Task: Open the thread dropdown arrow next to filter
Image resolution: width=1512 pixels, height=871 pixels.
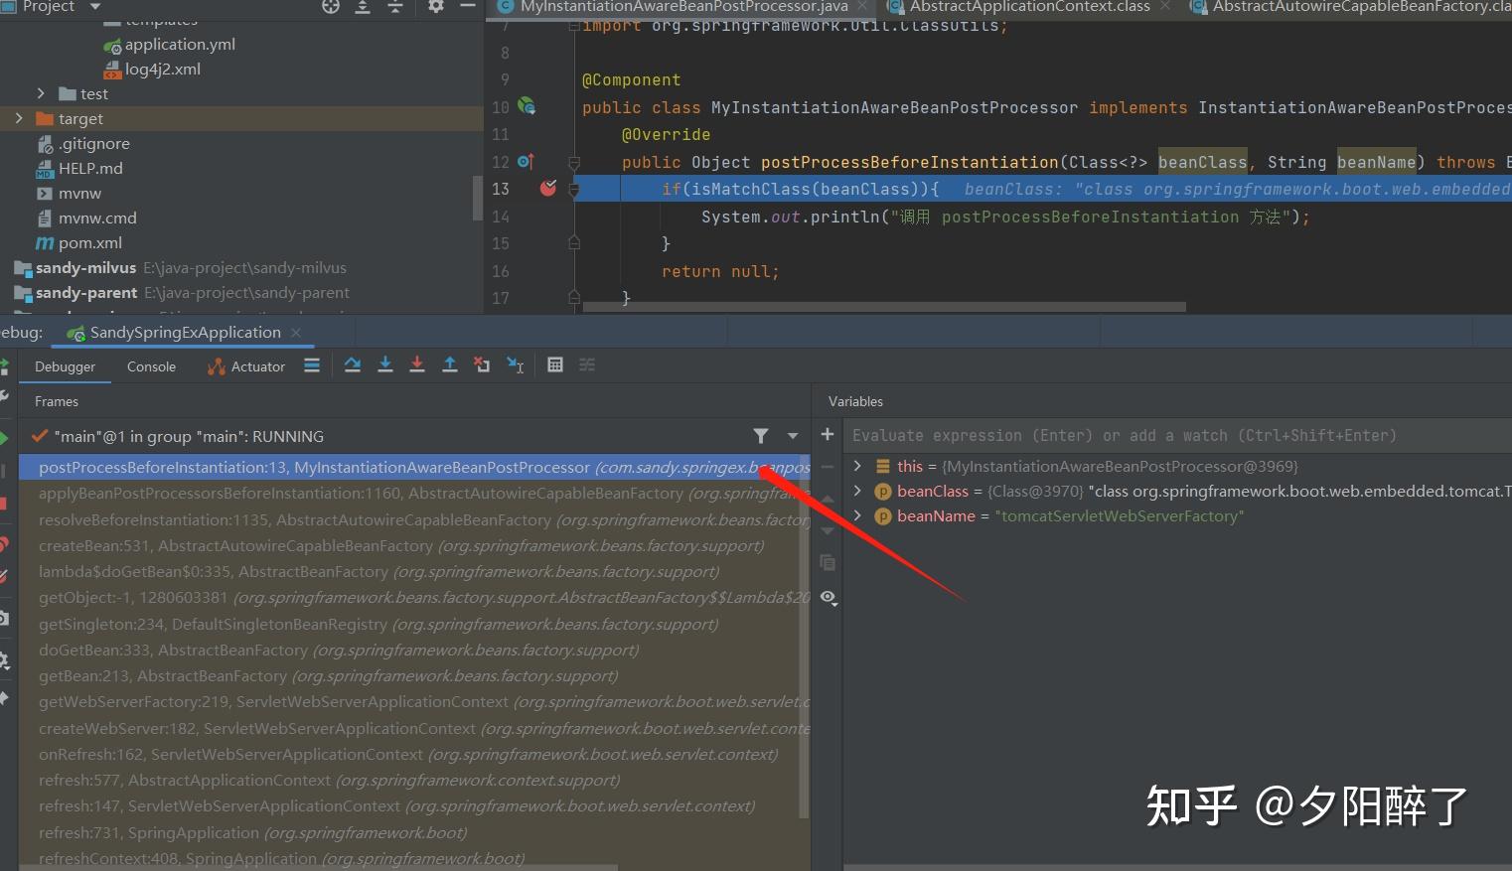Action: [x=792, y=436]
